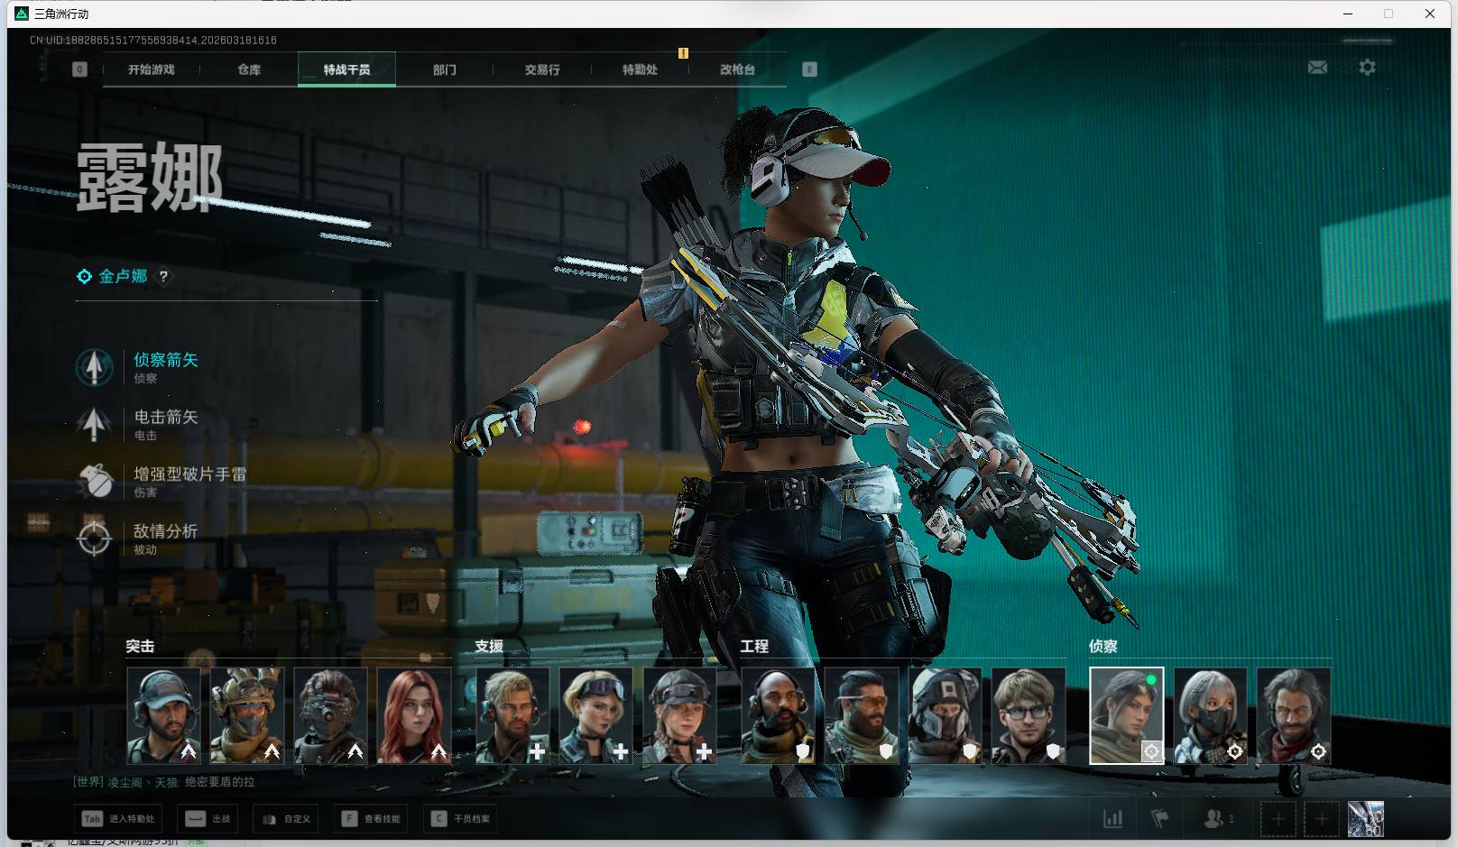
Task: Switch to the 交易行 tab
Action: click(x=542, y=69)
